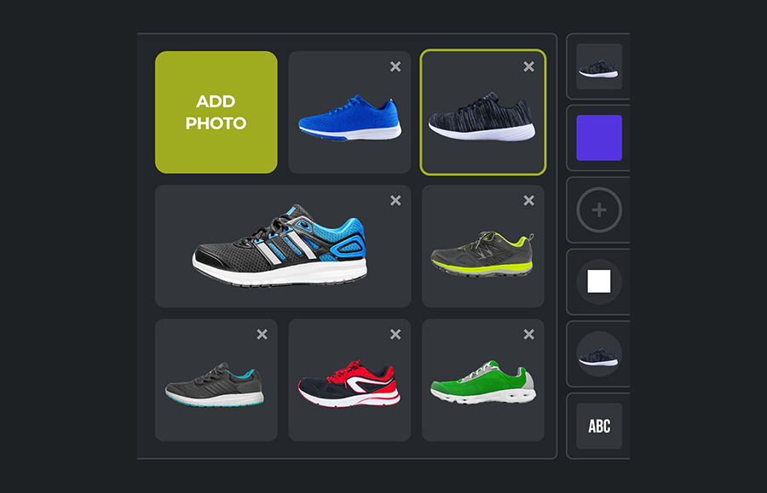Screen dimensions: 767x493
Task: Remove the black and blue striped sneaker
Action: (395, 200)
